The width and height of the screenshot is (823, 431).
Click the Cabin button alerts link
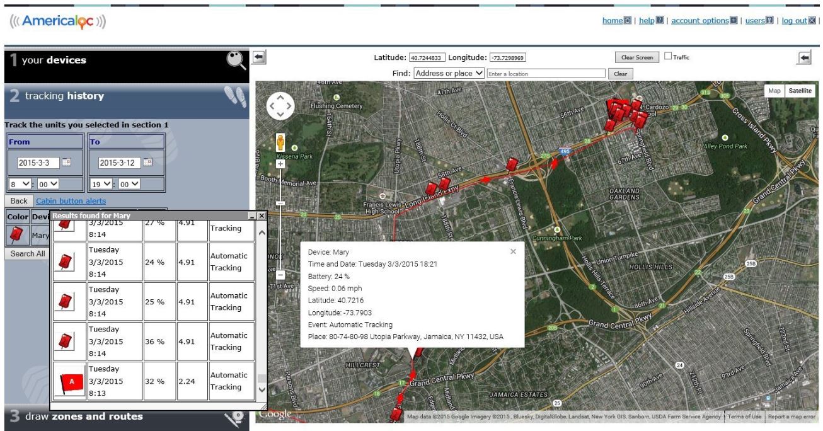(71, 201)
